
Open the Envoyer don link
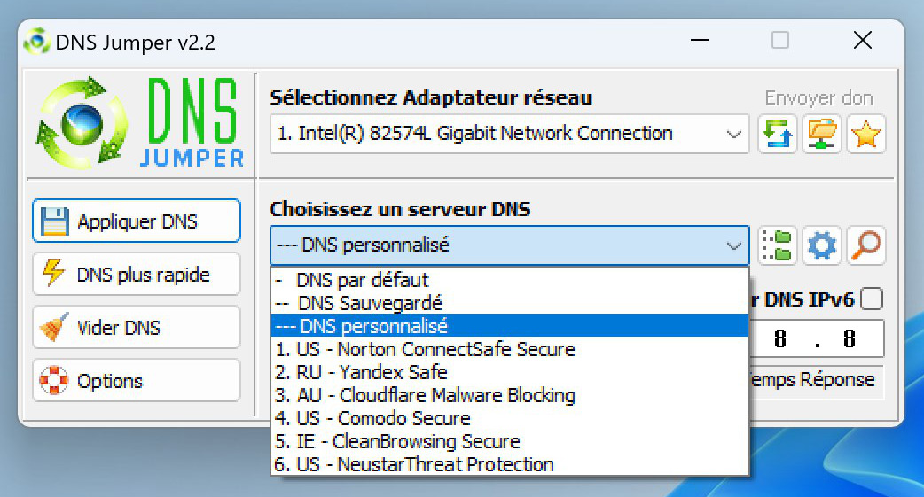tap(818, 97)
